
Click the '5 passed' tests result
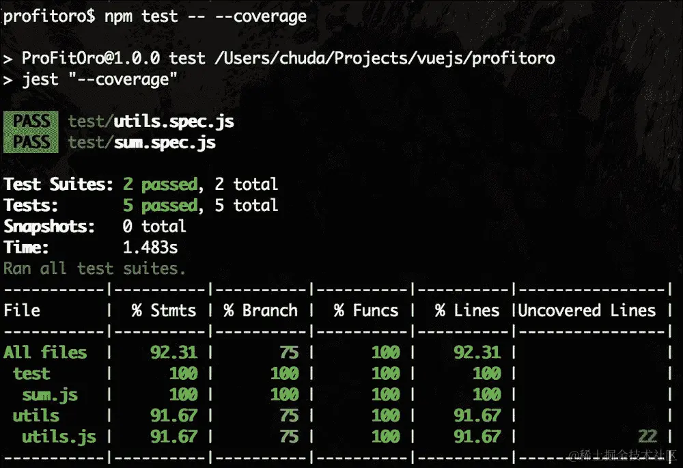click(x=161, y=205)
